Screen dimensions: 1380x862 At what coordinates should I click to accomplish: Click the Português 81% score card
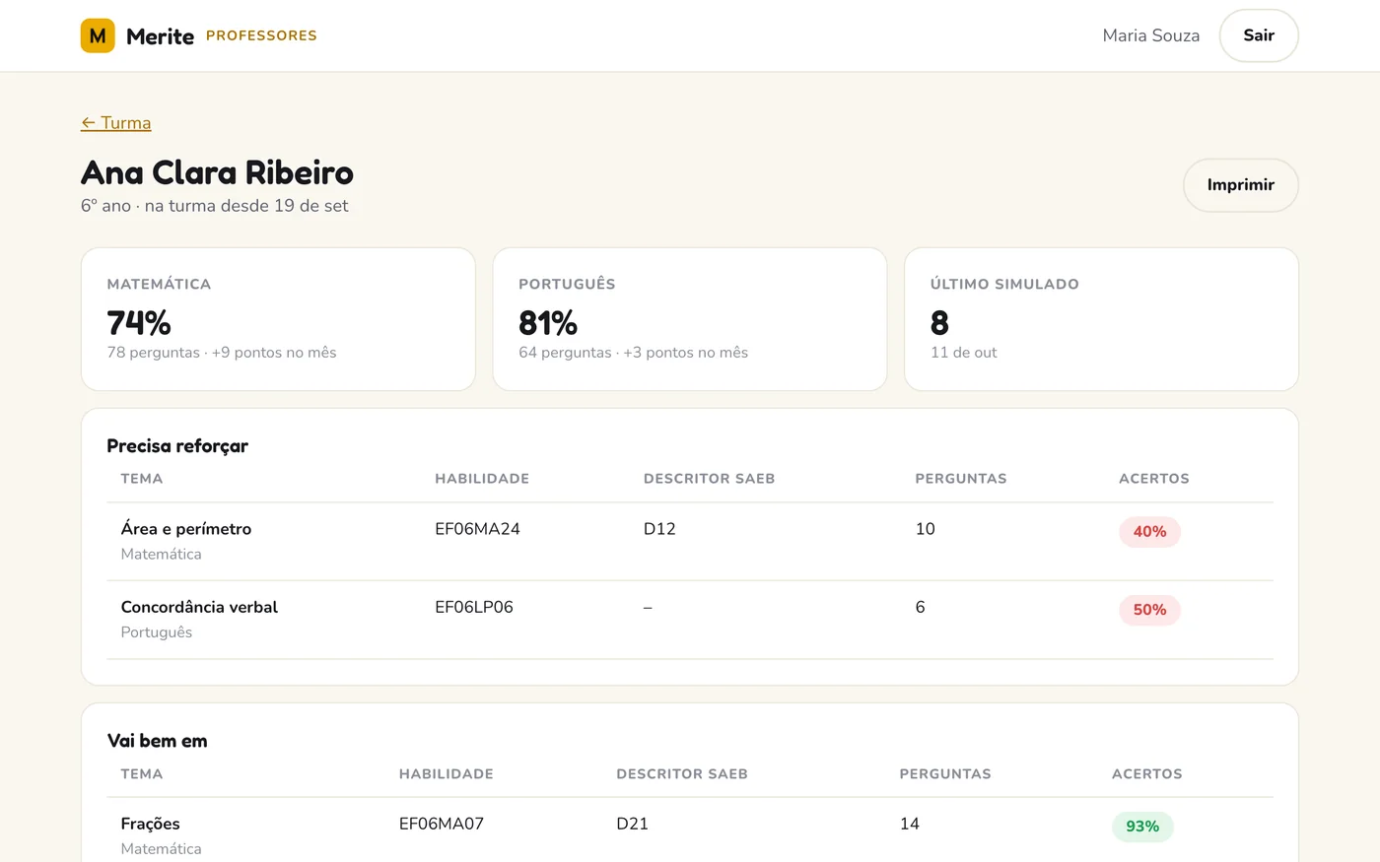click(690, 319)
